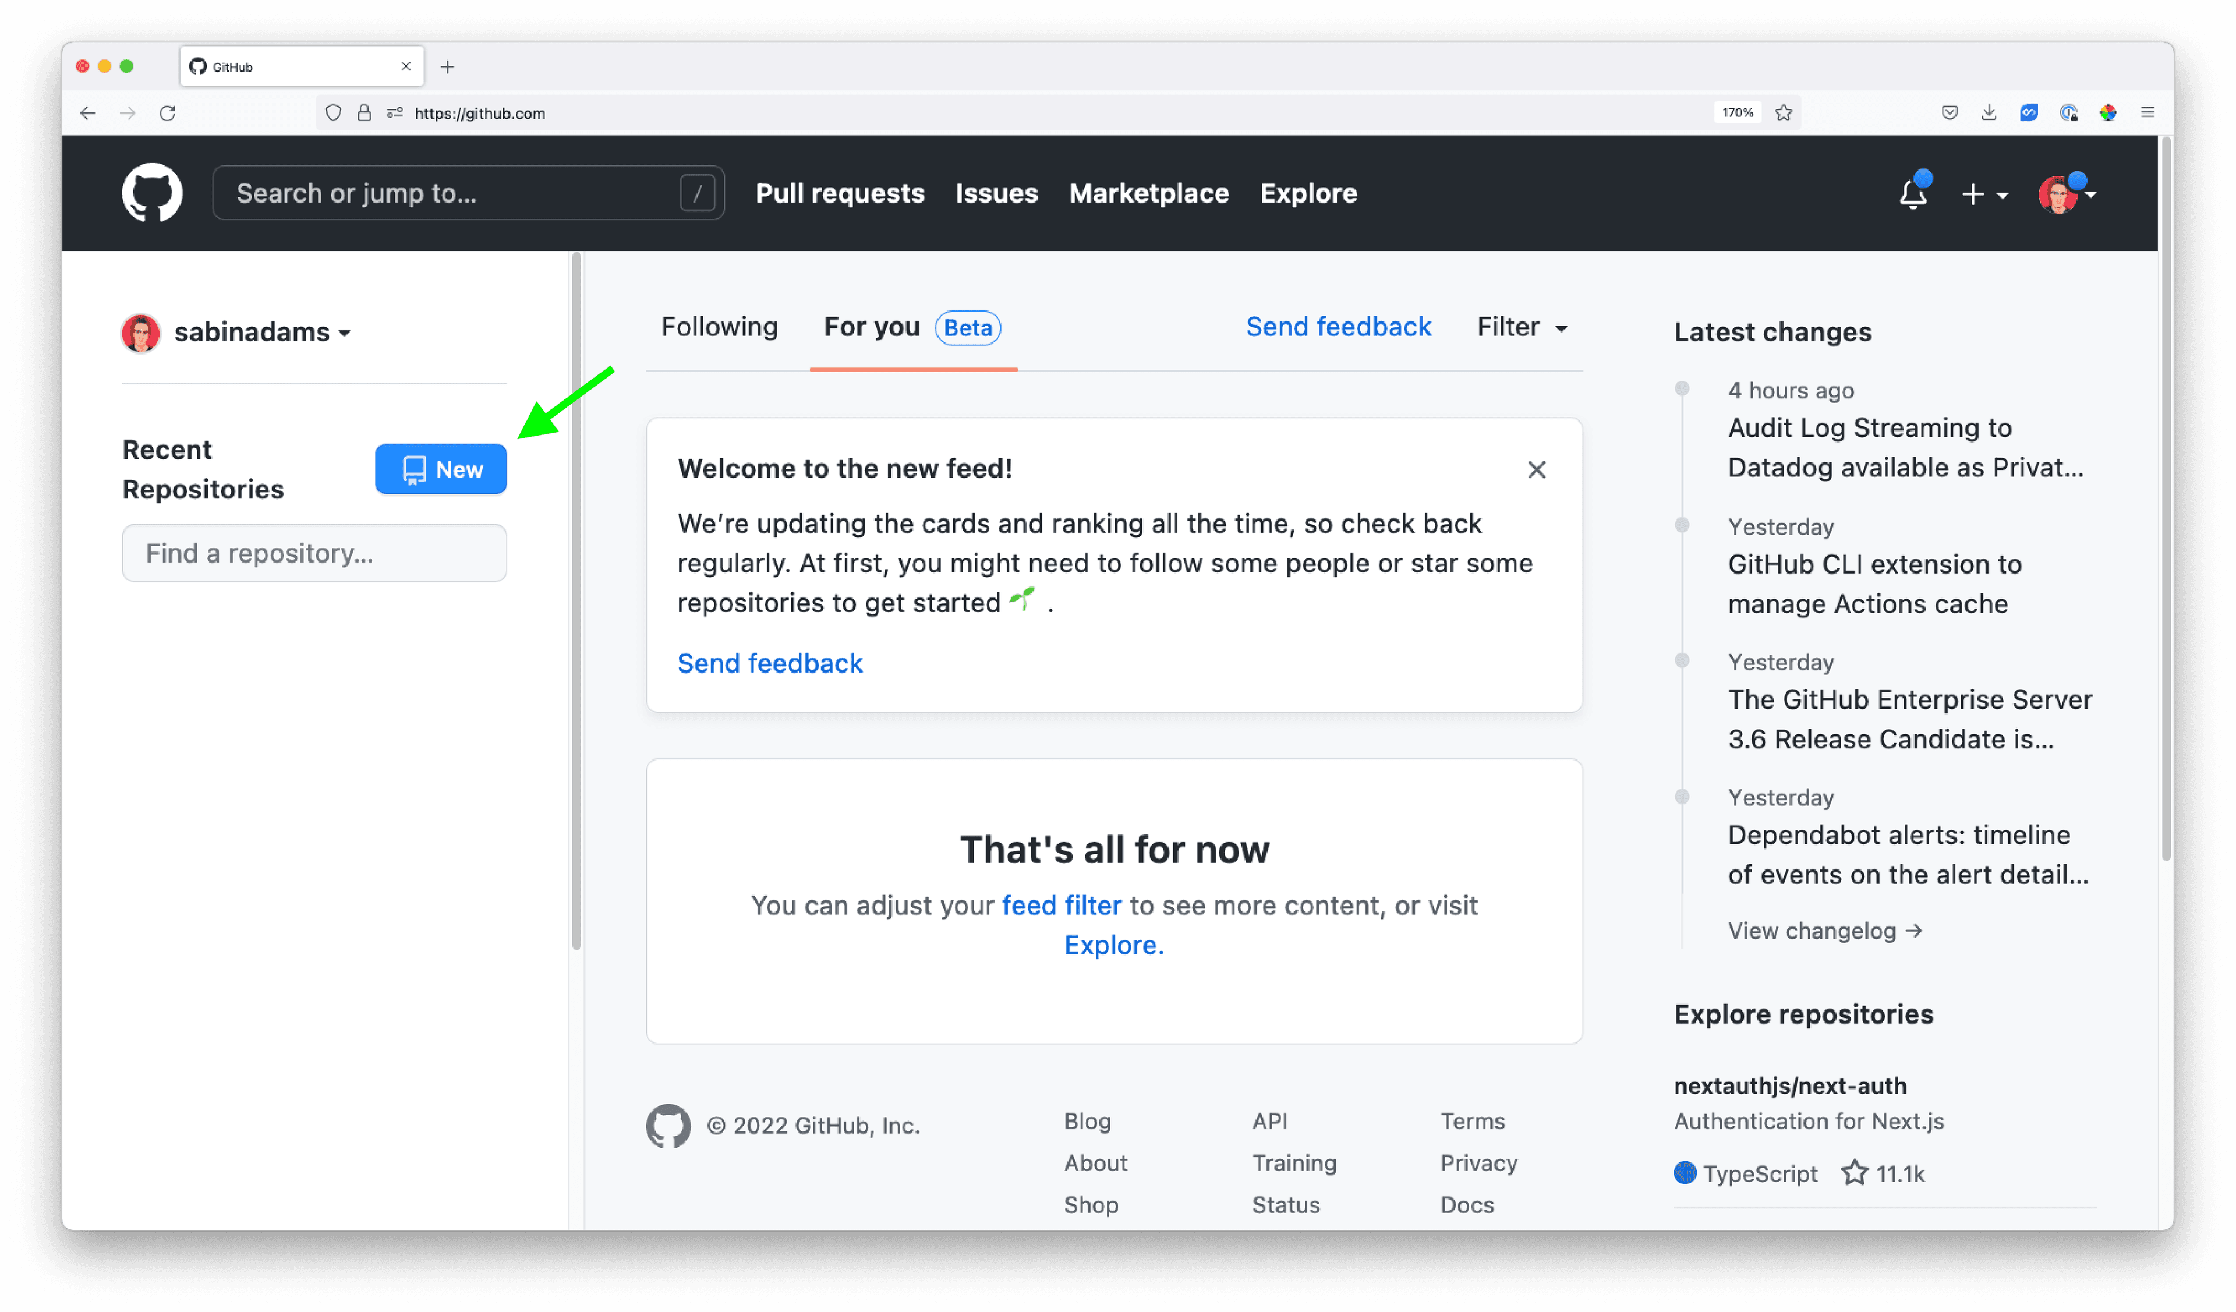Open the notifications bell

coord(1912,193)
